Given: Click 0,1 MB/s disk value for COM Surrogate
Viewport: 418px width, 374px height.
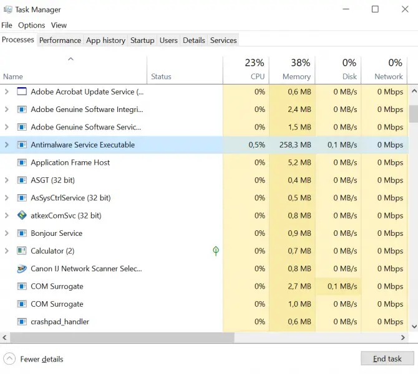Looking at the screenshot, I should pos(343,286).
